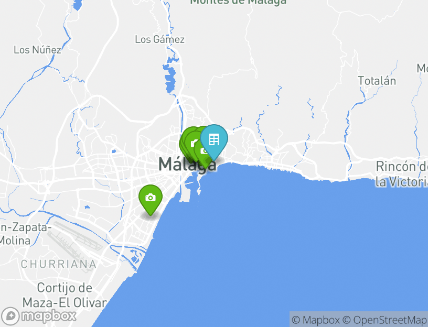Click the Montes de Málaga park label

[238, 2]
